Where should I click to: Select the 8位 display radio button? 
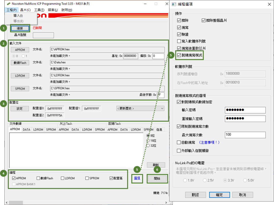pyautogui.click(x=148, y=136)
